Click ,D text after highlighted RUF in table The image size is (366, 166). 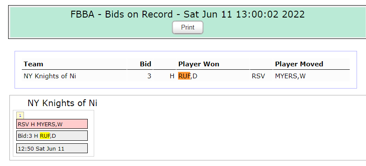pos(194,76)
